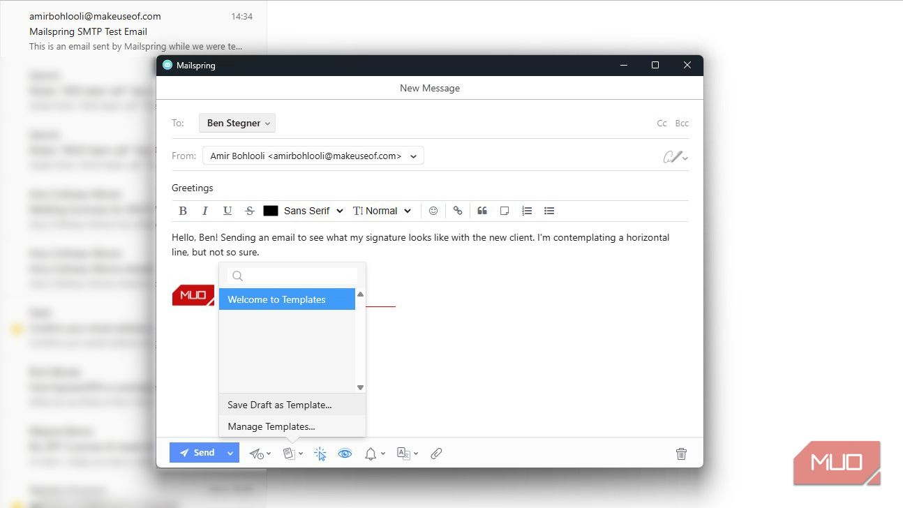Open the Sans Serif font dropdown
Image resolution: width=903 pixels, height=508 pixels.
[x=314, y=211]
